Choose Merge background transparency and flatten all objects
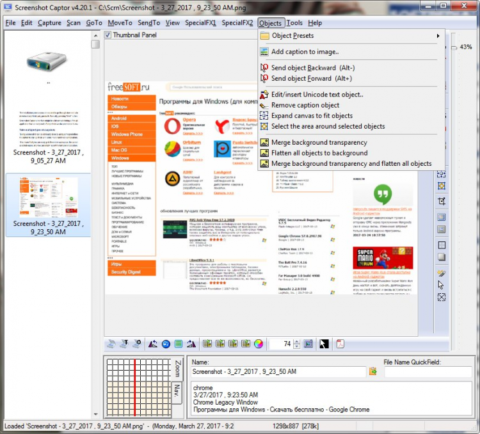 351,164
